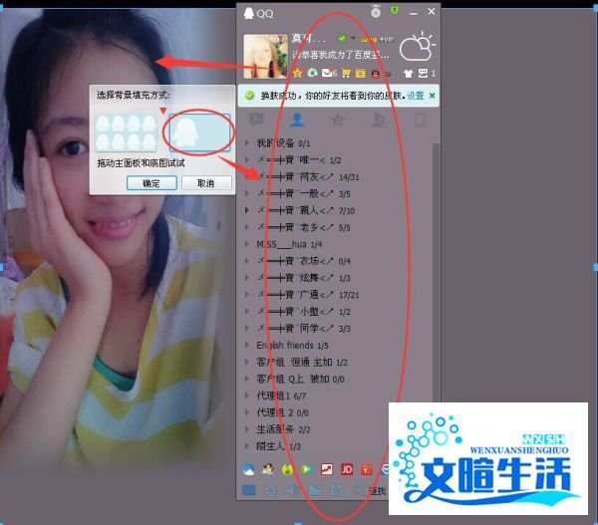
Task: Open online status dropdown next to green check
Action: pyautogui.click(x=353, y=38)
